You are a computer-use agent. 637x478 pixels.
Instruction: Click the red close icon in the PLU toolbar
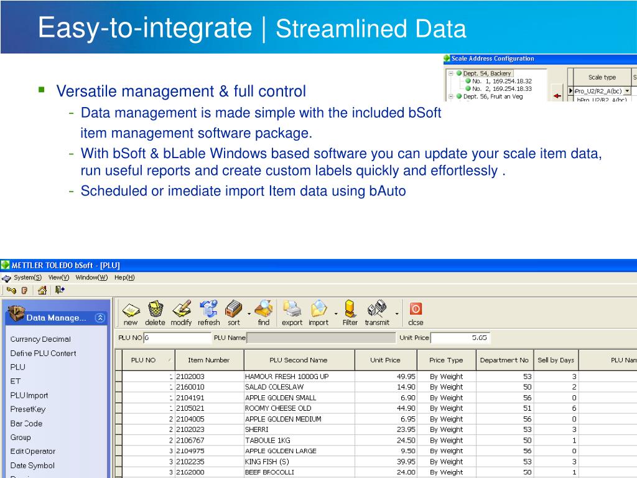click(416, 309)
